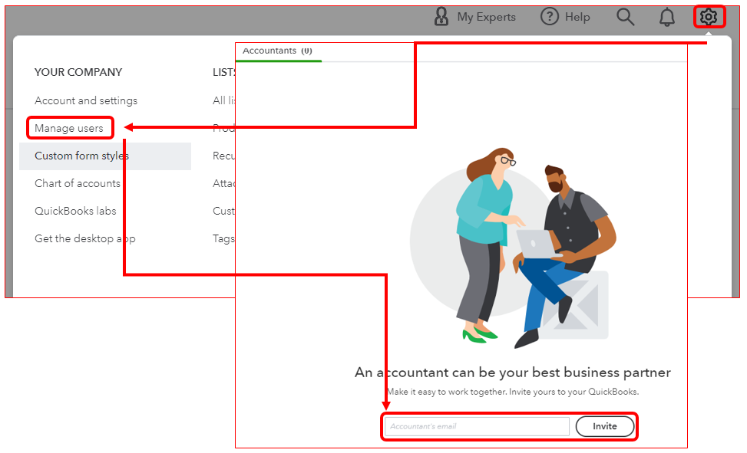Click the My Experts person icon
The height and width of the screenshot is (453, 747).
pos(441,17)
